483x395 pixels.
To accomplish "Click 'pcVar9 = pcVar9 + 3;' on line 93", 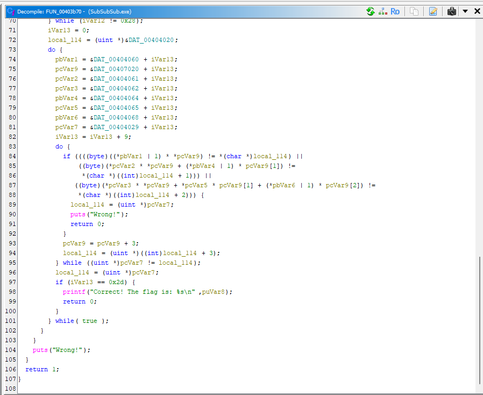I will 101,243.
